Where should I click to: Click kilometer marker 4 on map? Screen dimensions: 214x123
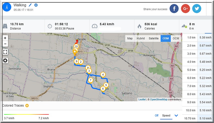pyautogui.click(x=103, y=75)
